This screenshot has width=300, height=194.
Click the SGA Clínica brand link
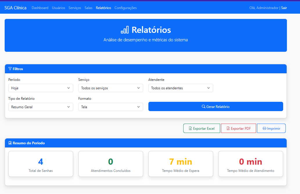[x=15, y=8]
